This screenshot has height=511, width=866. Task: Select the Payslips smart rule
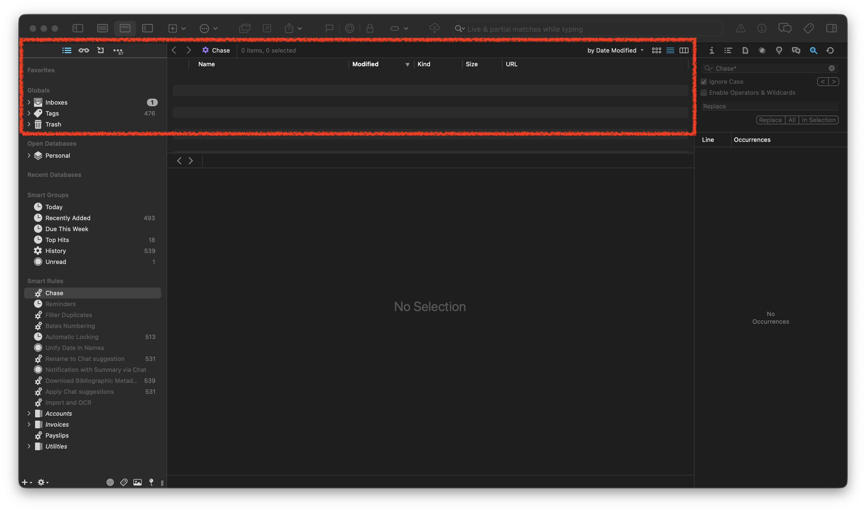pyautogui.click(x=57, y=435)
